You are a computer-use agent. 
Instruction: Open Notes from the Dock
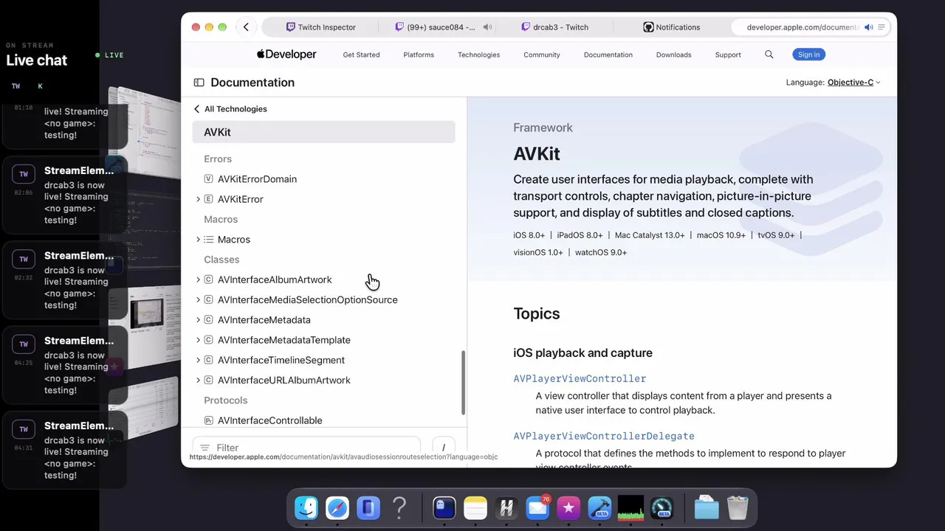tap(475, 507)
